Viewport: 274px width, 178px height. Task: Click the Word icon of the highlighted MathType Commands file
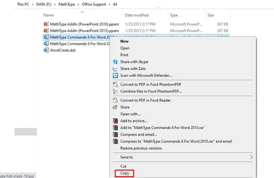click(46, 37)
